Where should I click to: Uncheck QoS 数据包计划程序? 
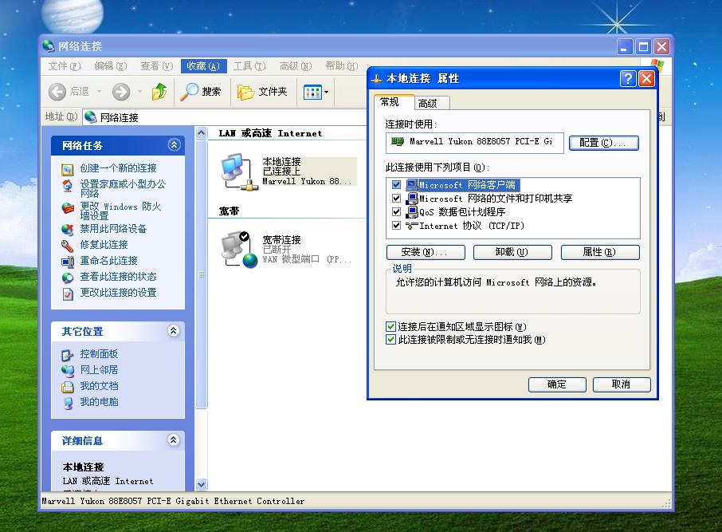[x=395, y=212]
